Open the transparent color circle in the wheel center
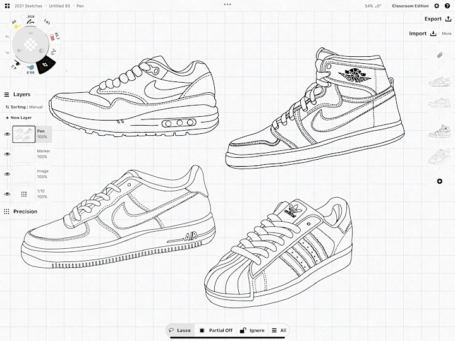This screenshot has width=455, height=341. coord(30,44)
